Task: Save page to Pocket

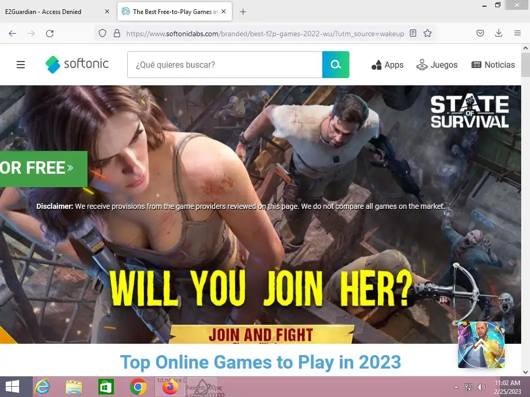Action: 480,33
